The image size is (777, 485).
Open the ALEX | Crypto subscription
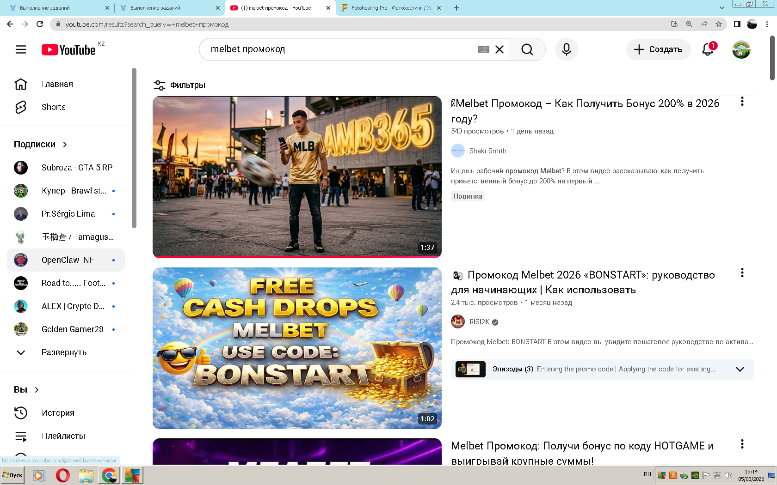[66, 306]
